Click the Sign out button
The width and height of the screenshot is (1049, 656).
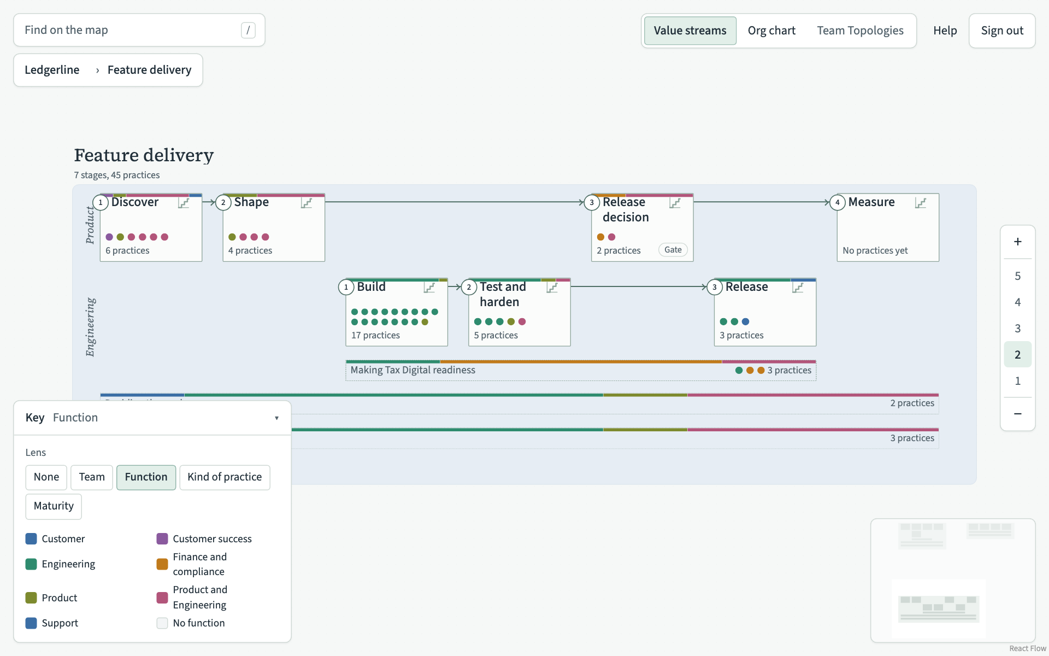click(1002, 31)
